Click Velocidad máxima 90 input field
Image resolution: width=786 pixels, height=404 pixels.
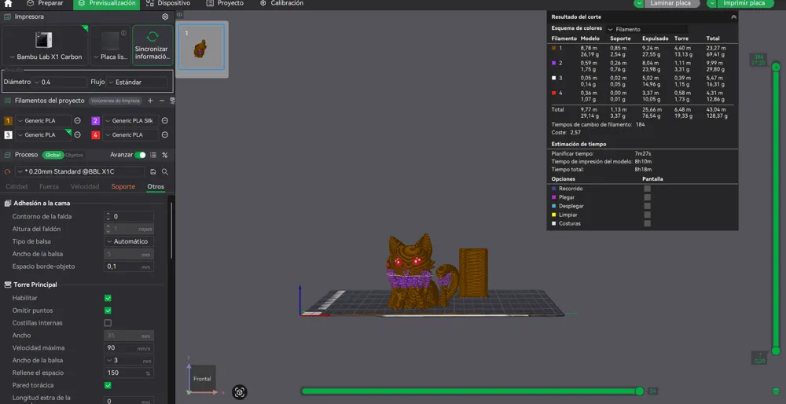click(128, 348)
